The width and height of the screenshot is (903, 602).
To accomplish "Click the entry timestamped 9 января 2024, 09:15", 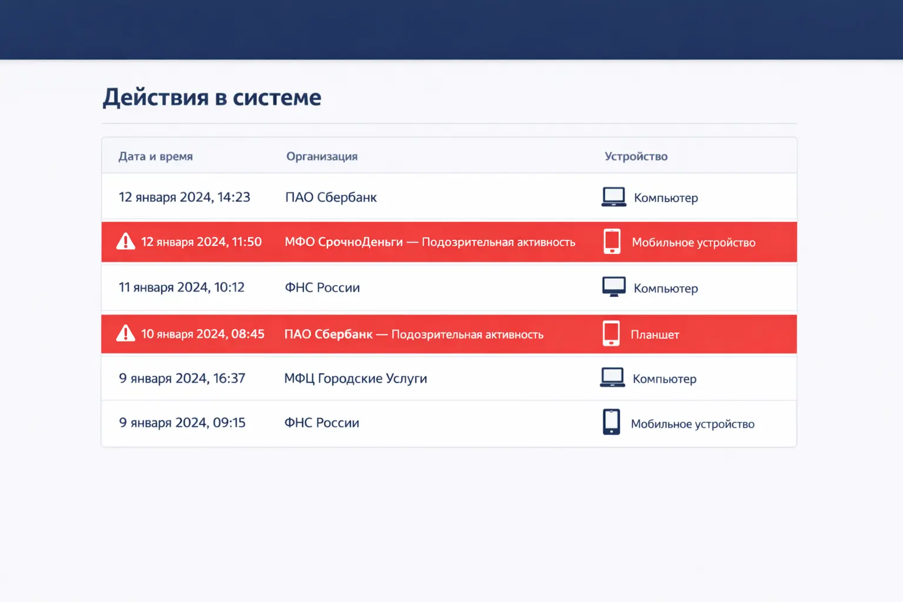I will [x=182, y=422].
